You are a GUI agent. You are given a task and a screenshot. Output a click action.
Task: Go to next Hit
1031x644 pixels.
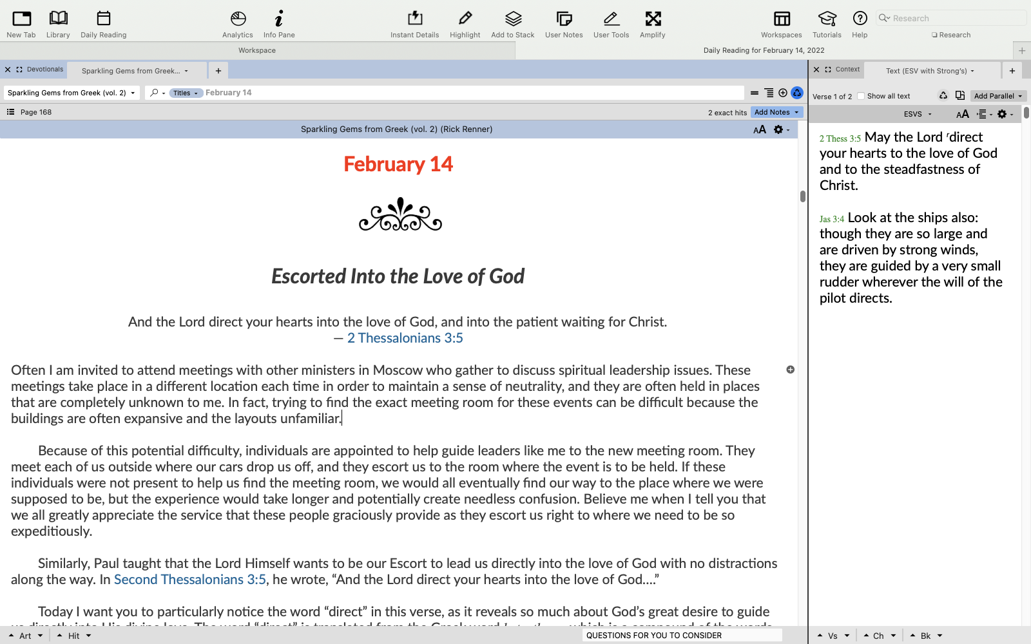pos(88,636)
